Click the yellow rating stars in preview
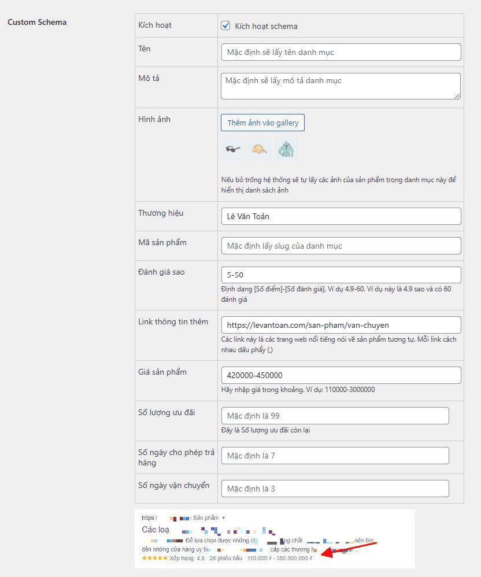The width and height of the screenshot is (481, 577). point(154,558)
